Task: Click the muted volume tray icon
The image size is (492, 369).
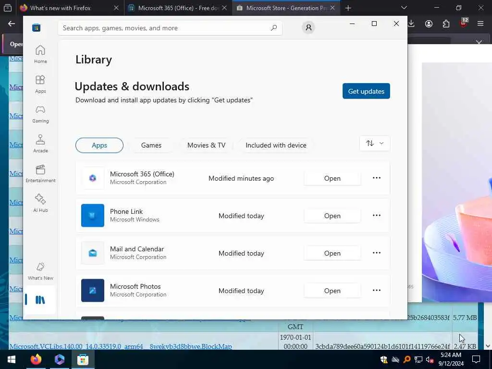Action: coord(430,359)
